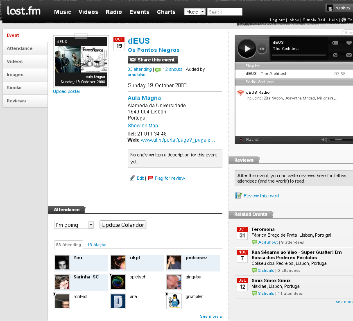Viewport: 353px width, 321px height.
Task: Skip to next track in the player
Action: click(262, 49)
